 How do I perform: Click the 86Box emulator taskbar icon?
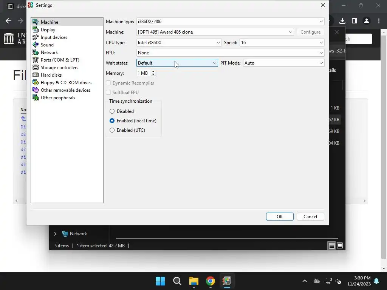coord(227,281)
